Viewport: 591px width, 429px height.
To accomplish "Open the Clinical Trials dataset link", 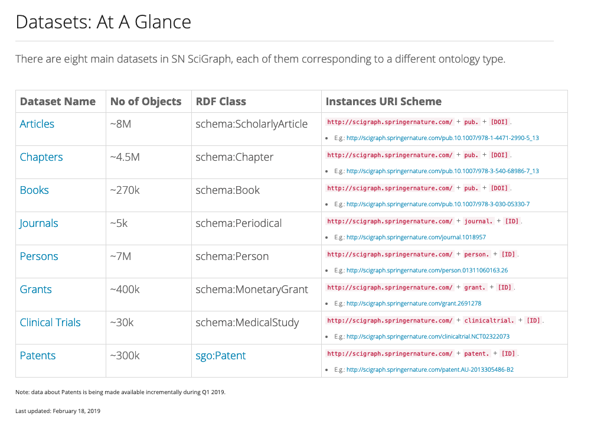I will (x=50, y=323).
